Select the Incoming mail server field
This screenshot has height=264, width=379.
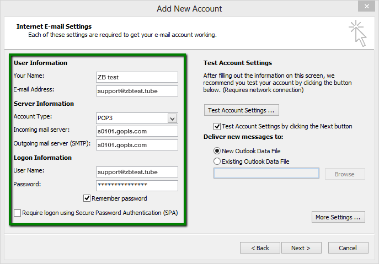136,131
